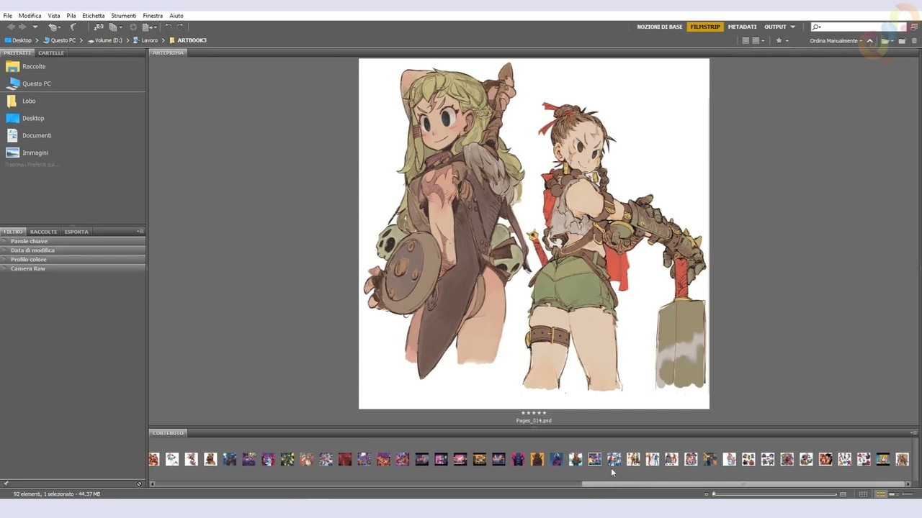Viewport: 922px width, 518px height.
Task: Open the Aiuto menu
Action: (x=176, y=15)
